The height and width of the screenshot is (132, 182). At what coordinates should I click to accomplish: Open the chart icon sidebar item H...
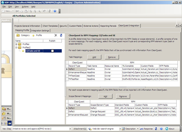6,109
